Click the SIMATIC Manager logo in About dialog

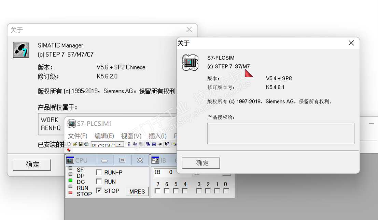(x=21, y=50)
